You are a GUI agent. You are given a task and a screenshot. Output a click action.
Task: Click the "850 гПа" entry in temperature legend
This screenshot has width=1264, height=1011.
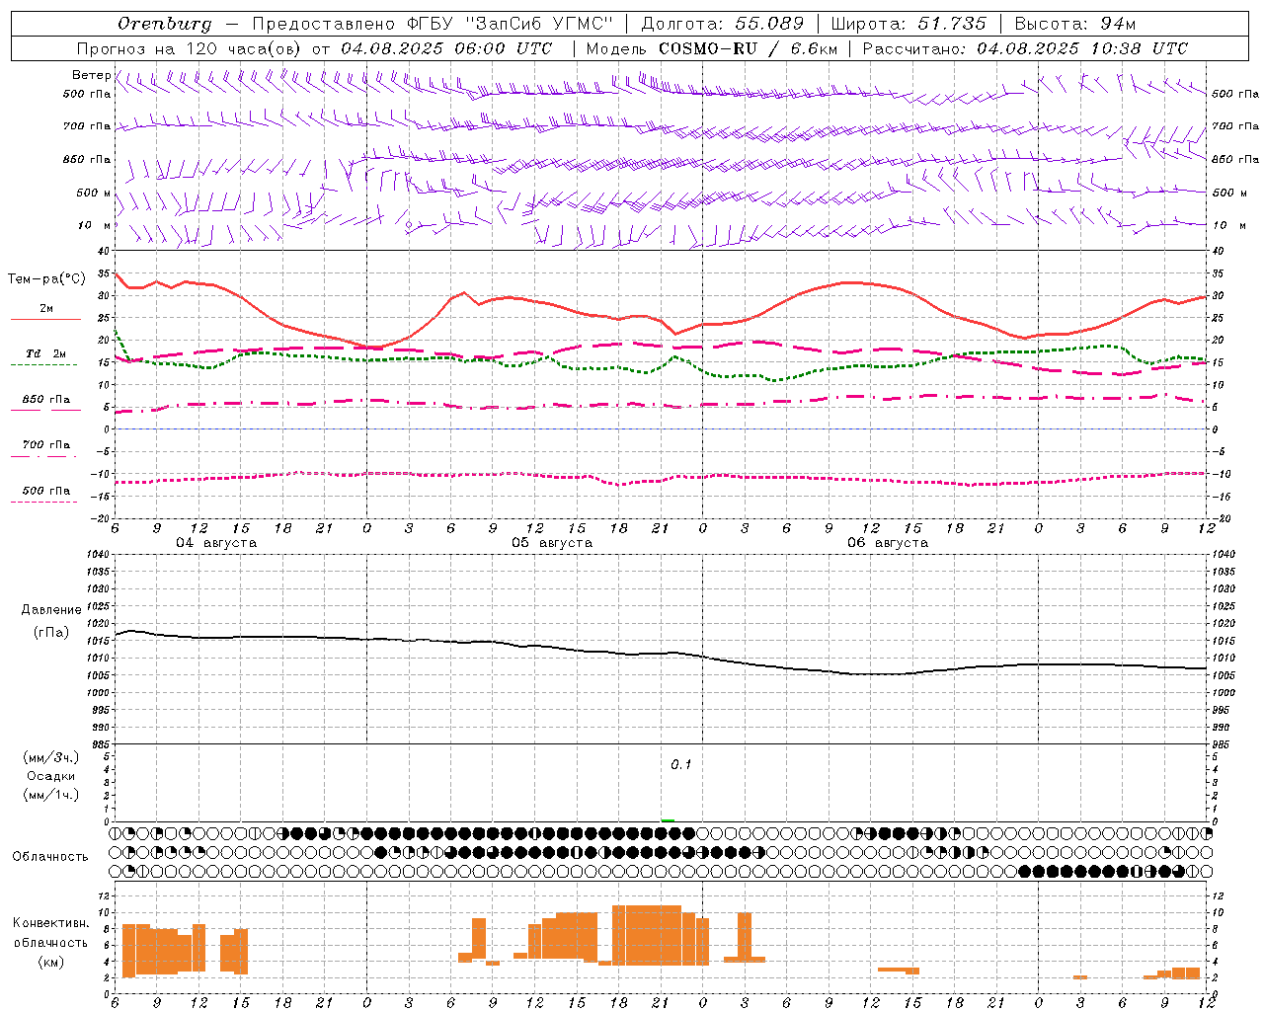46,400
